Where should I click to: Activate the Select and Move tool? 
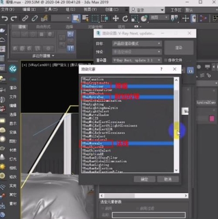(x=115, y=19)
